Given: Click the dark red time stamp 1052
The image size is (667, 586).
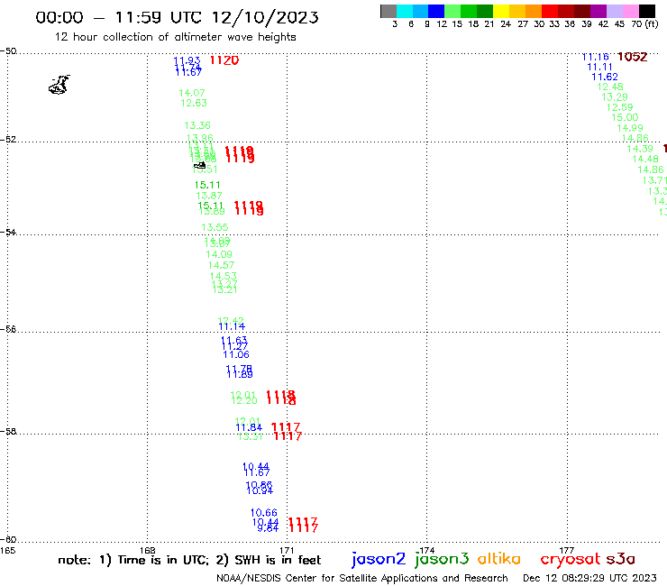Looking at the screenshot, I should [632, 57].
